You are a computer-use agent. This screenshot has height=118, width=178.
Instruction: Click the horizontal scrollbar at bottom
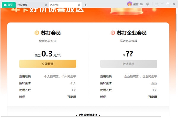tap(81, 117)
